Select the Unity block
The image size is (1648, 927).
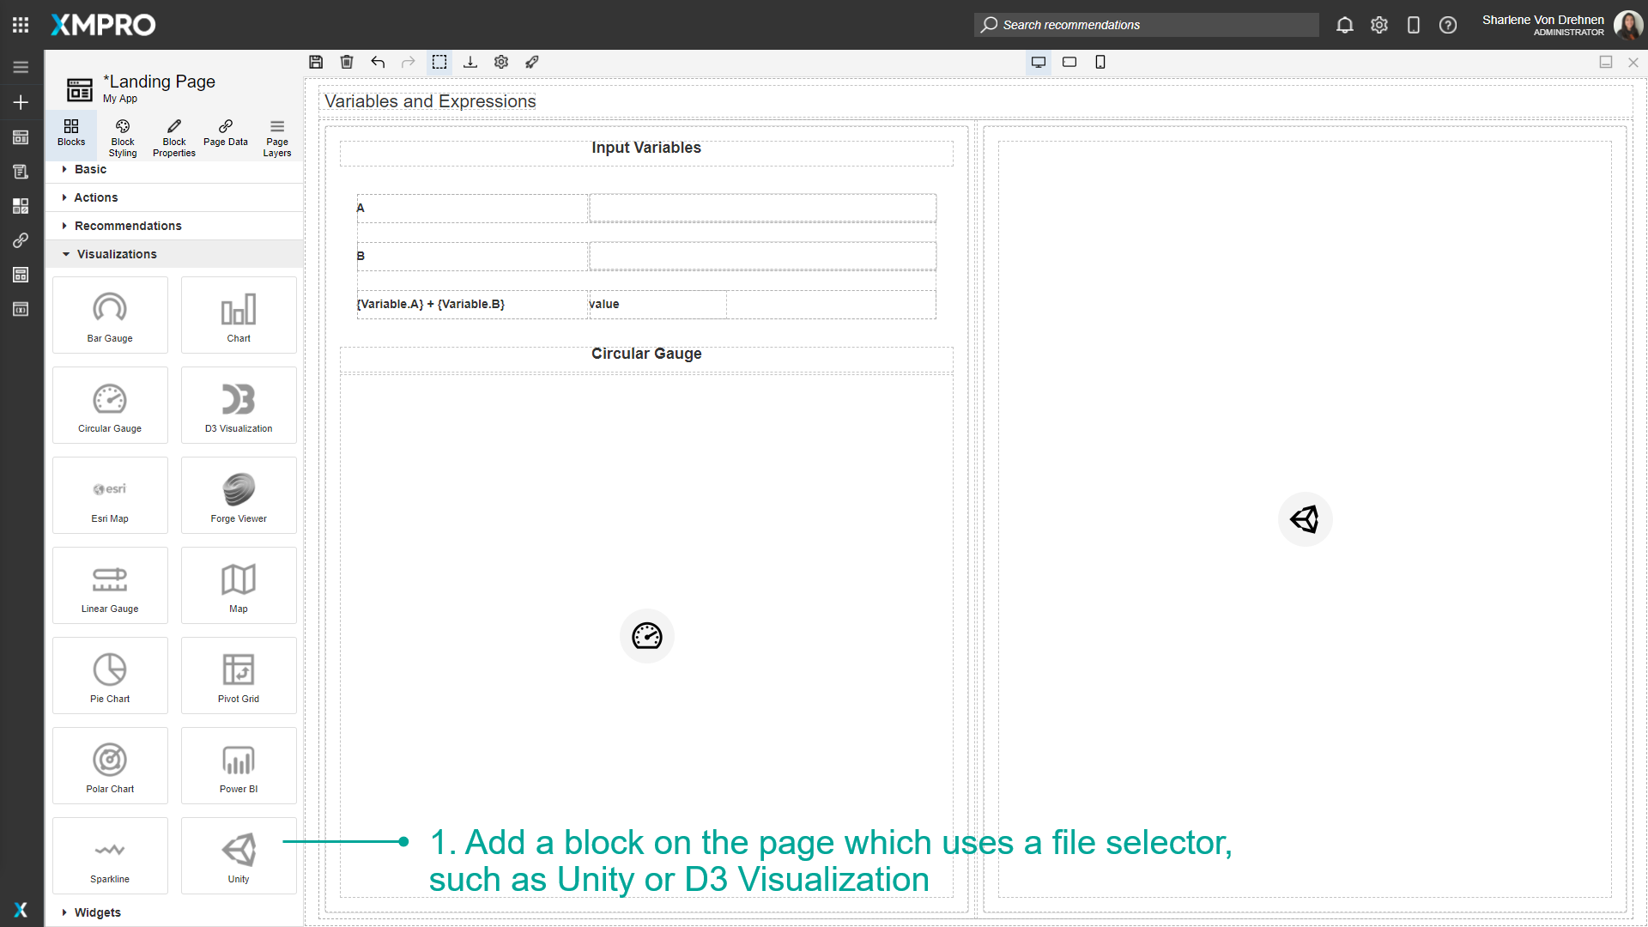(238, 855)
